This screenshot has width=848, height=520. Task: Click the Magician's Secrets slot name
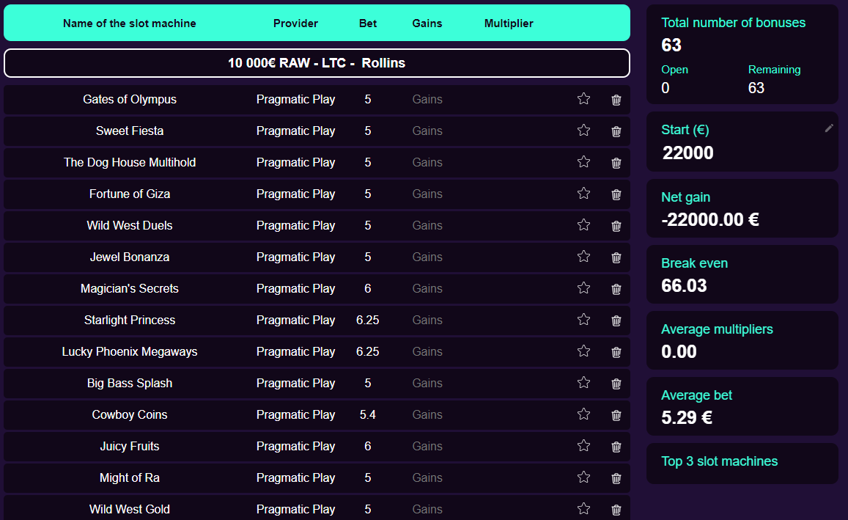129,288
